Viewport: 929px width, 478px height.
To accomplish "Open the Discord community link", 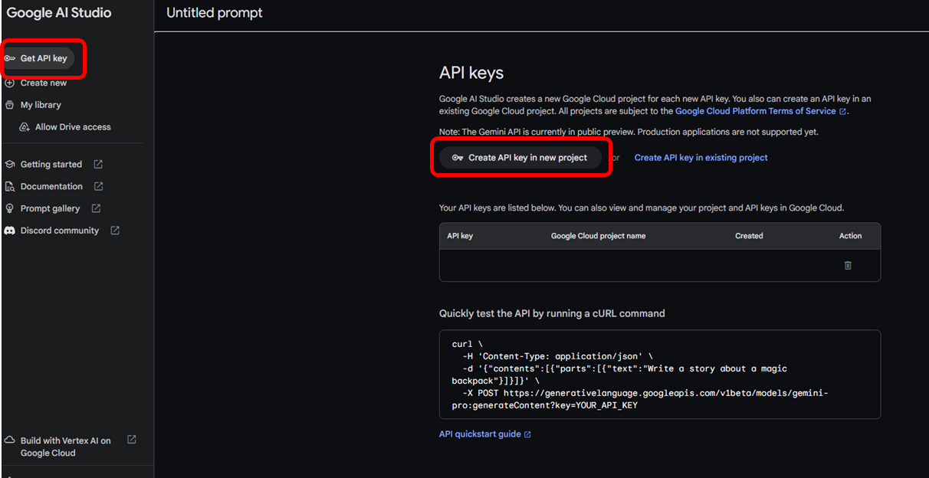I will click(x=60, y=231).
